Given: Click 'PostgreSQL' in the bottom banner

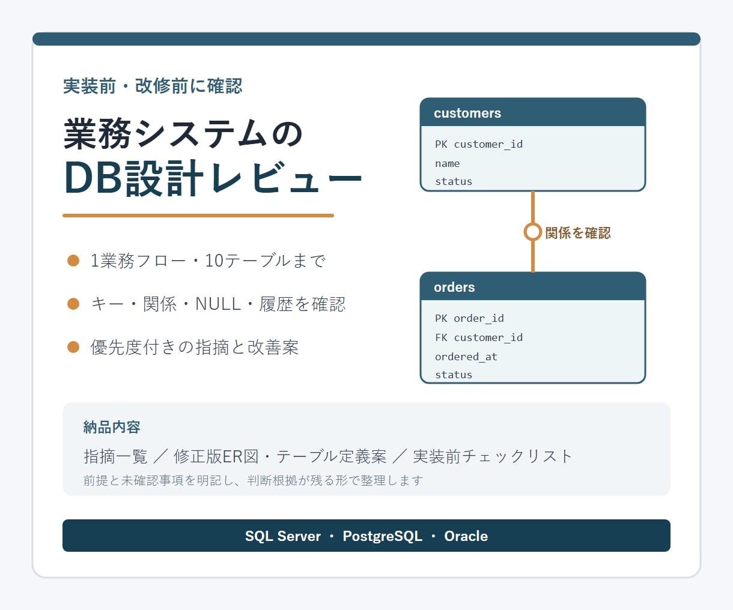Looking at the screenshot, I should tap(383, 536).
